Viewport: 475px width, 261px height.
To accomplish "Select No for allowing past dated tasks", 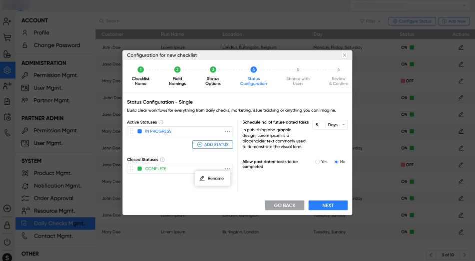I will pos(336,162).
